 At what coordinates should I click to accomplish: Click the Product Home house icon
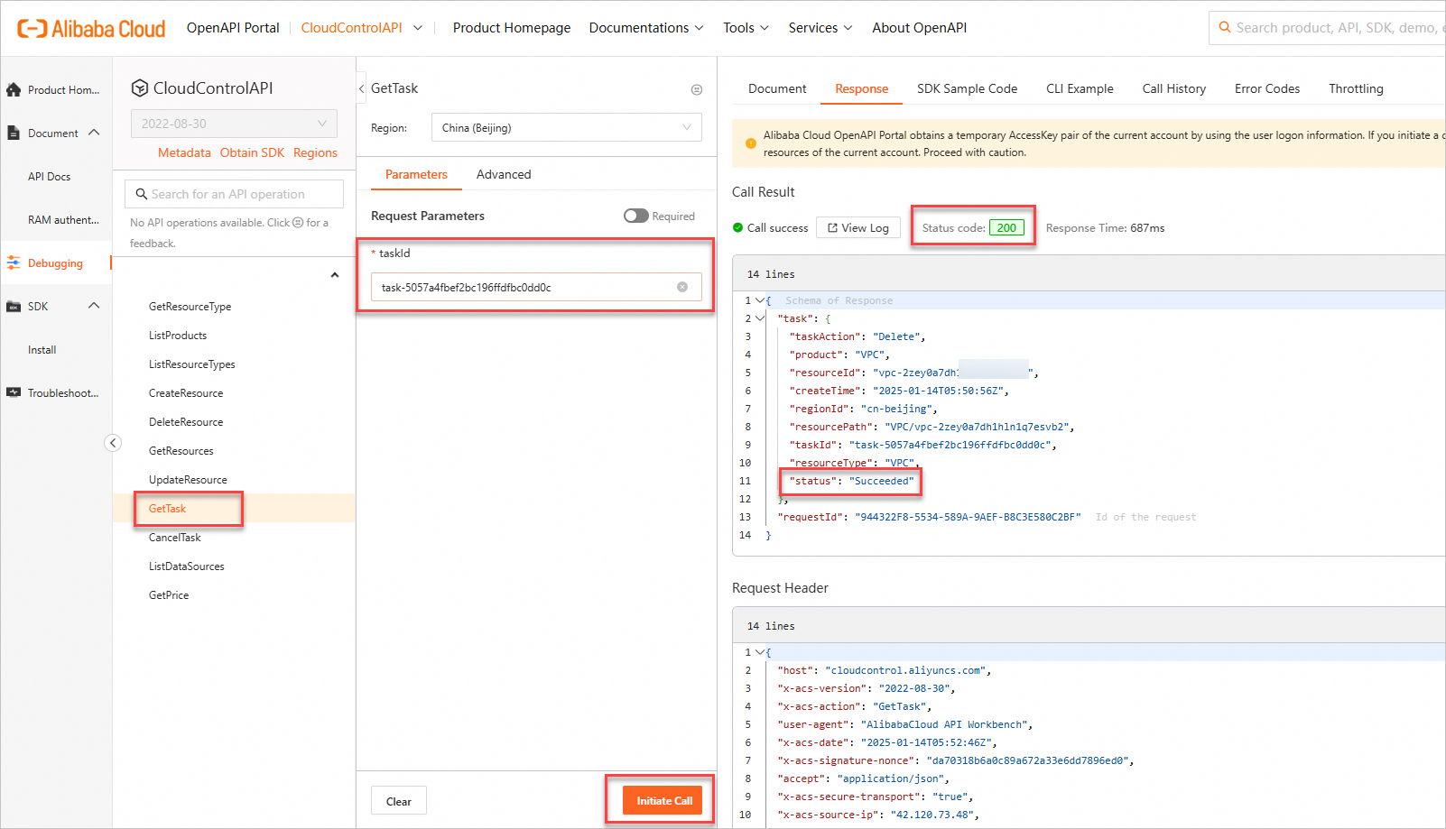14,90
